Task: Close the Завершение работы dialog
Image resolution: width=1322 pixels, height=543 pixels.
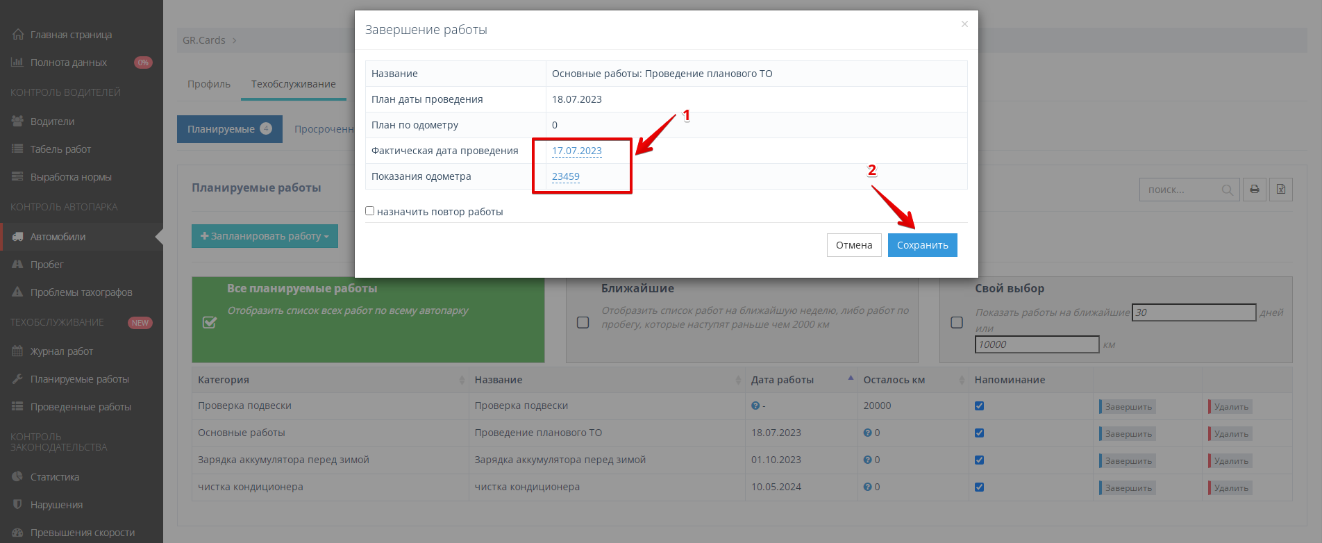Action: pos(964,24)
